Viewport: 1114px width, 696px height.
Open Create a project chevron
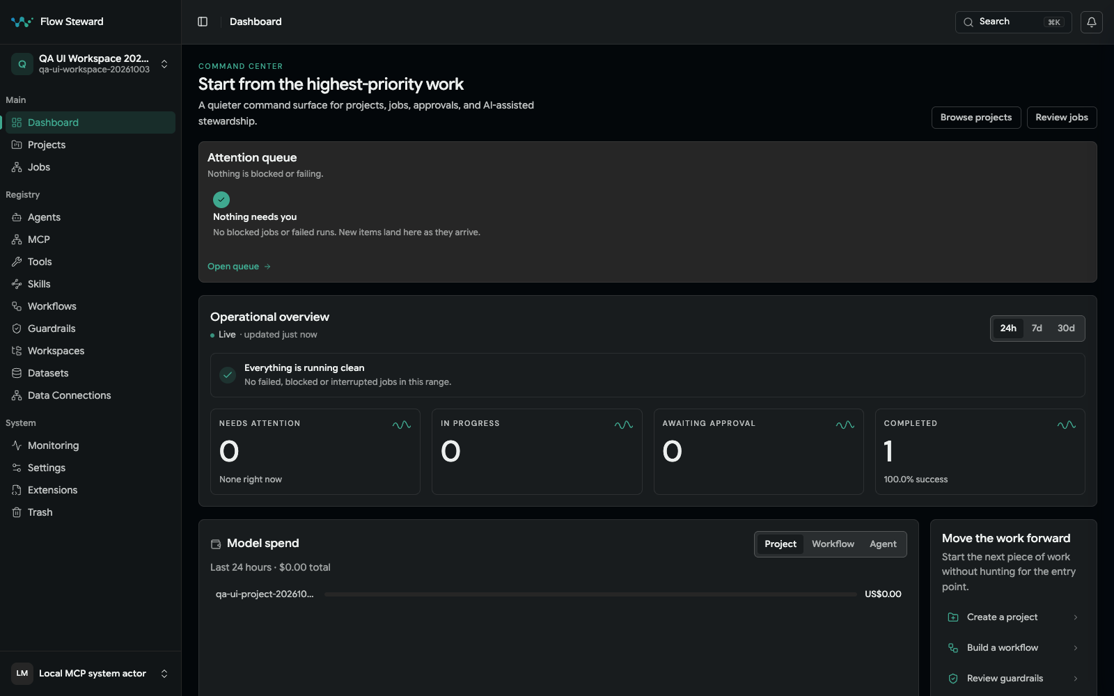pos(1076,617)
